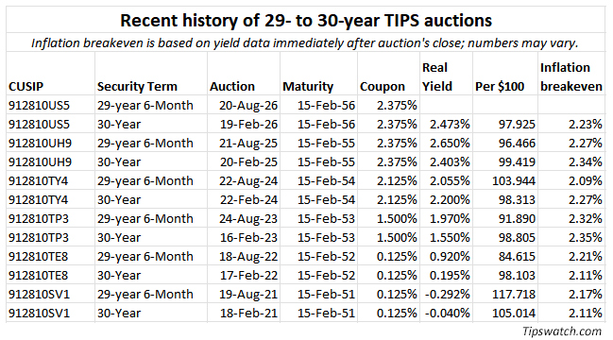Select the Inflation breakeven column header
The image size is (613, 340).
571,77
